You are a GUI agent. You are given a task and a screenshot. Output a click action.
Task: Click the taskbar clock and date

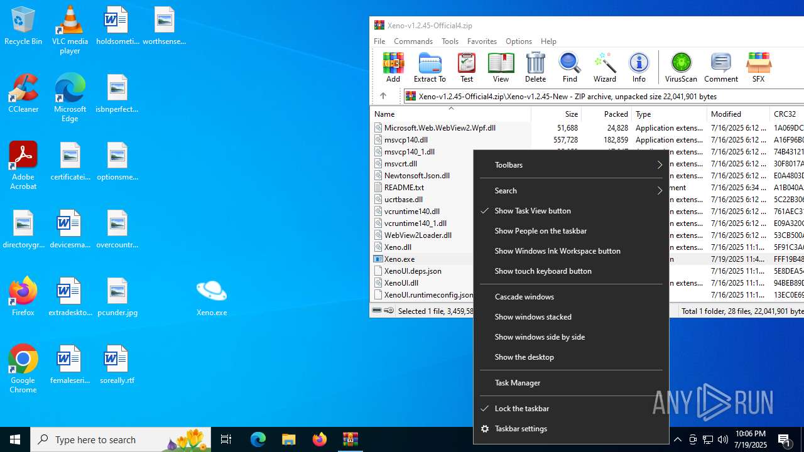click(750, 439)
